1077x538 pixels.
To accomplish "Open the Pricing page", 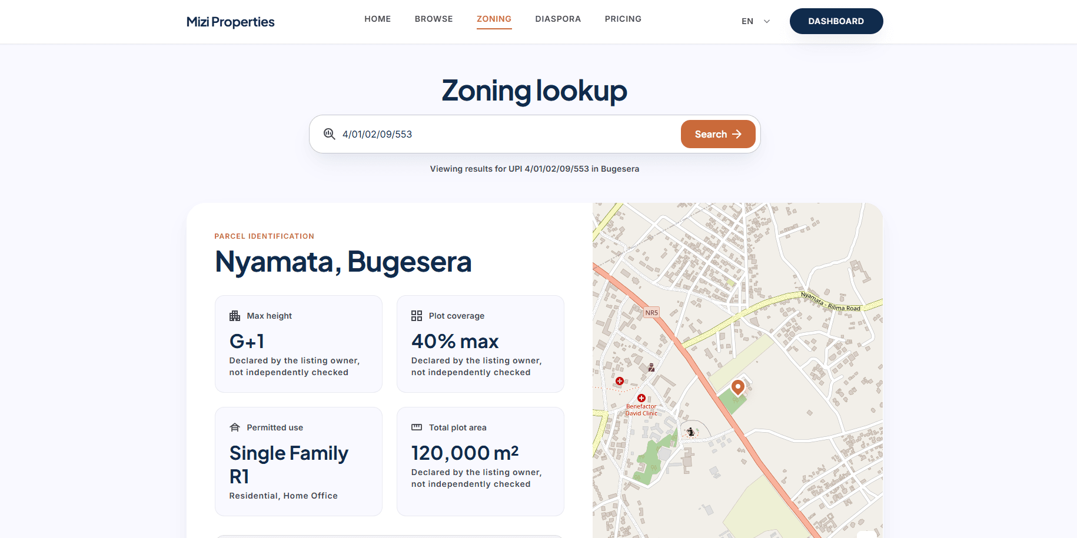I will 623,19.
